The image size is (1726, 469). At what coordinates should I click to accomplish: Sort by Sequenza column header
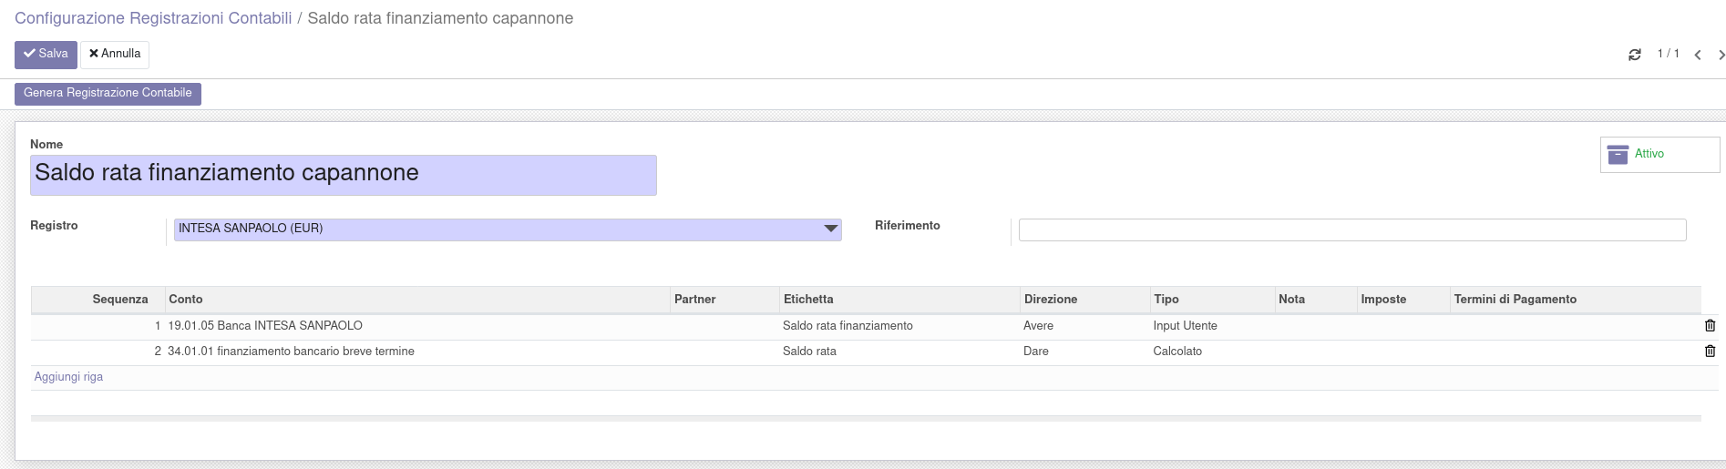pyautogui.click(x=119, y=300)
